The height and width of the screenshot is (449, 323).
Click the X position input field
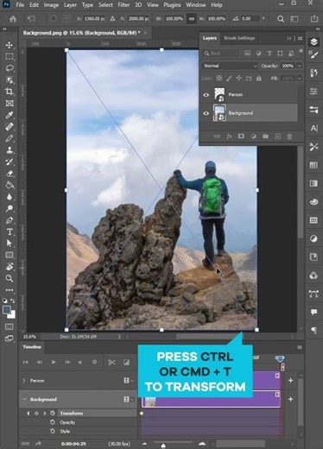[94, 19]
